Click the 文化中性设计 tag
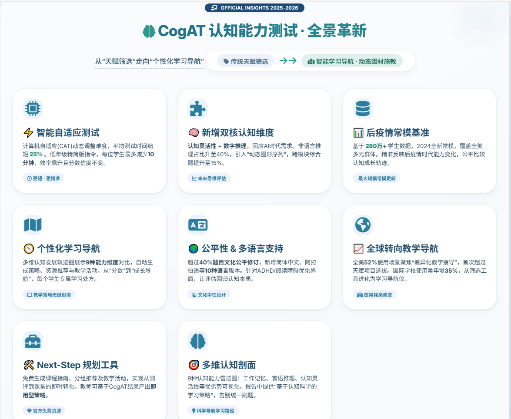 pos(209,294)
